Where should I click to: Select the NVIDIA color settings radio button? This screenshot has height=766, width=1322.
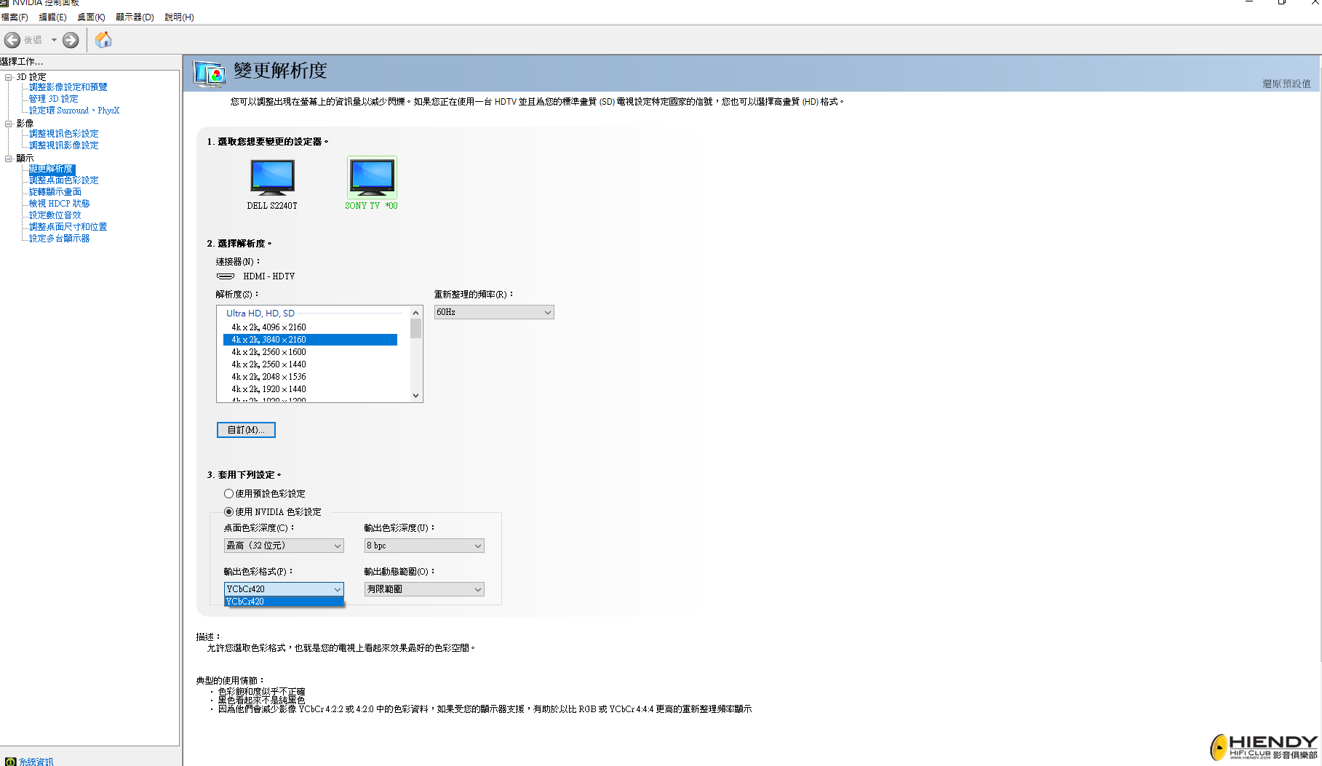click(x=229, y=512)
